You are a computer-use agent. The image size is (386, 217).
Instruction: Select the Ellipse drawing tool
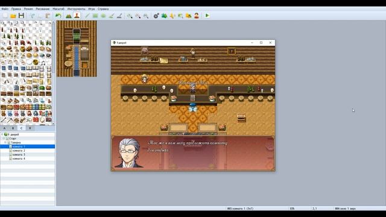pyautogui.click(x=103, y=16)
